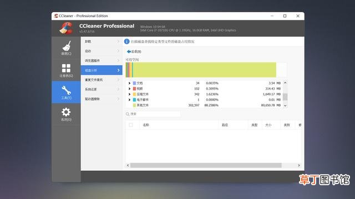
Task: Go back with the 后退(B) button
Action: [x=134, y=51]
